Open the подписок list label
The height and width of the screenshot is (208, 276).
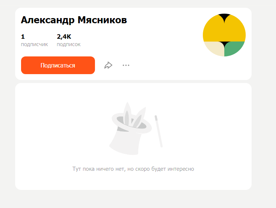tap(69, 45)
